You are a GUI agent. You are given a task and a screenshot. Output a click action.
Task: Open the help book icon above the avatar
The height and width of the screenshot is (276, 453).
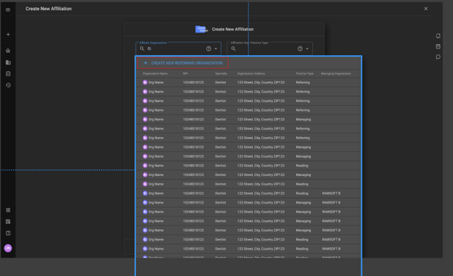click(x=8, y=233)
